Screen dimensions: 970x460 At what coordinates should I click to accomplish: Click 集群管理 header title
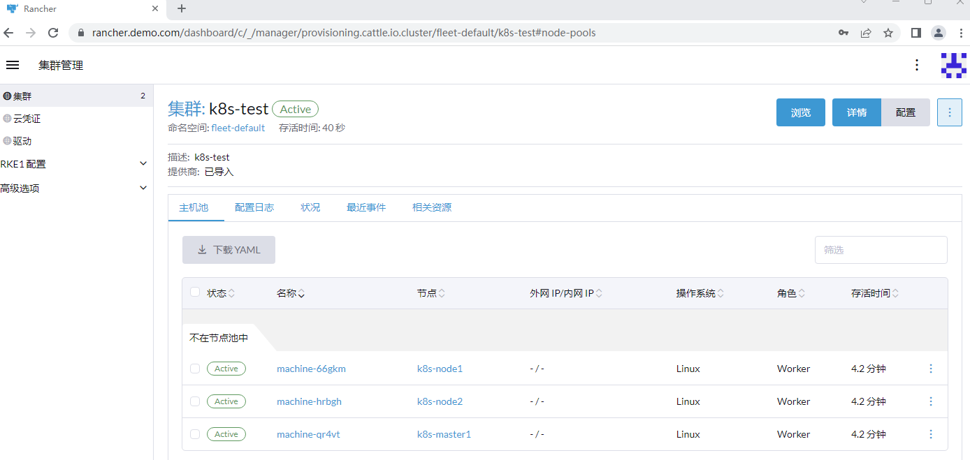tap(61, 65)
